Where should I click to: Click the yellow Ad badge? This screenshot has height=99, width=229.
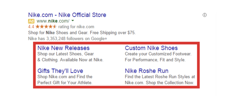click(x=31, y=21)
